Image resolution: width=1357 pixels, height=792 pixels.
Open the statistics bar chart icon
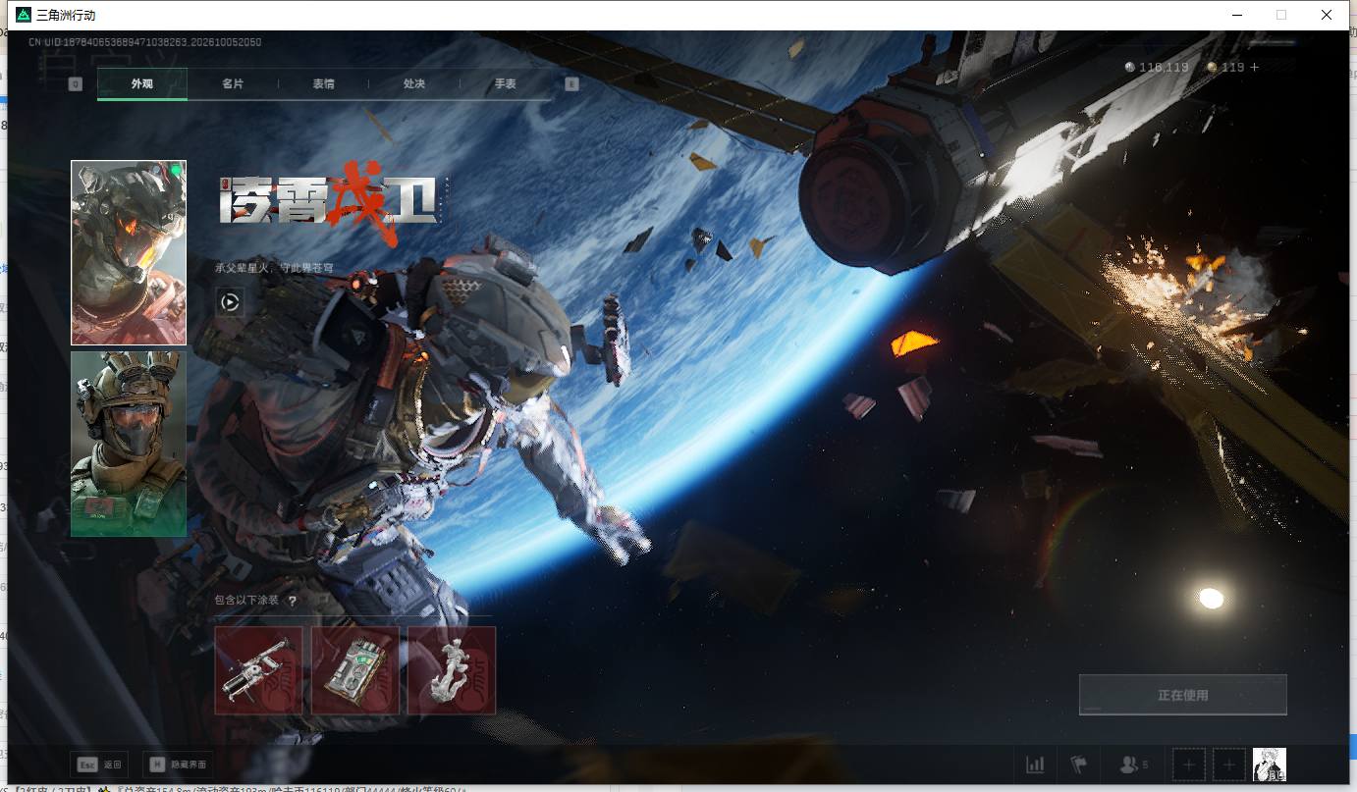(1035, 765)
